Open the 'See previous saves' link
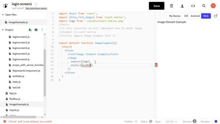Image resolution: width=220 pixels, height=124 pixels. (36, 8)
